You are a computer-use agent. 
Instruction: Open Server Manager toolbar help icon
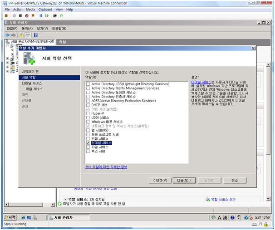tap(36, 35)
